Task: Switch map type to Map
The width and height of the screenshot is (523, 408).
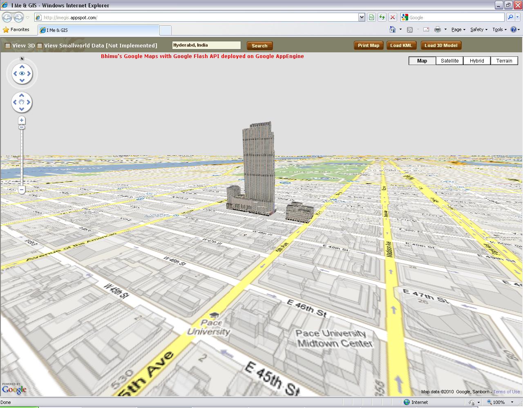Action: 422,61
